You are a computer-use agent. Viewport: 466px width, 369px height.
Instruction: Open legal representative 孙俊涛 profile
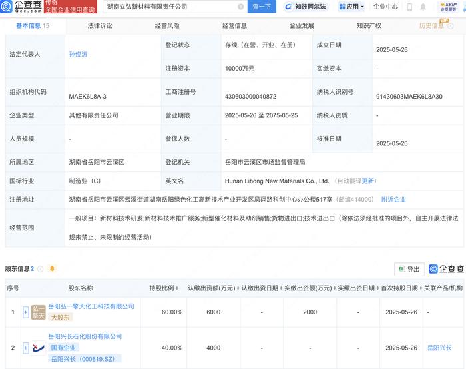click(x=78, y=54)
